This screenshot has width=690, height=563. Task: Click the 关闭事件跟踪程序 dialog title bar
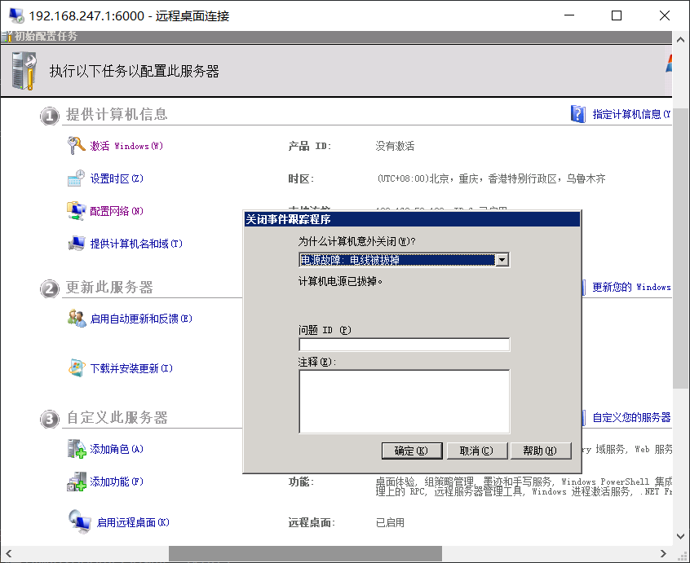click(412, 219)
